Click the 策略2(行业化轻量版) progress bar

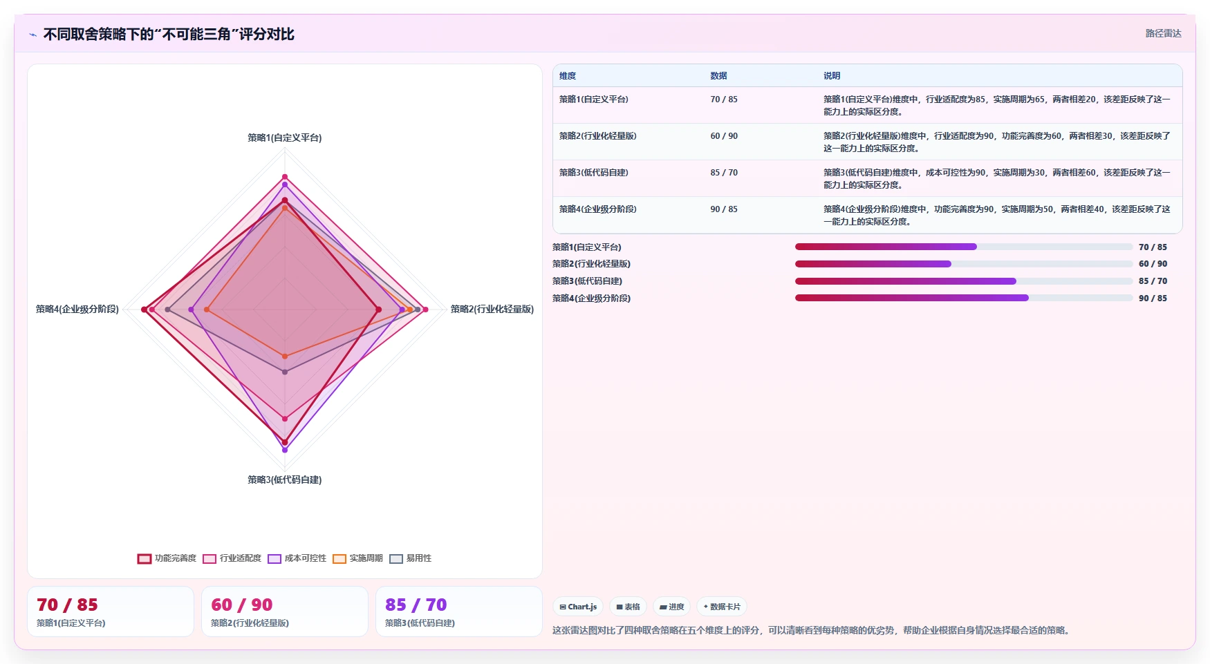(964, 264)
